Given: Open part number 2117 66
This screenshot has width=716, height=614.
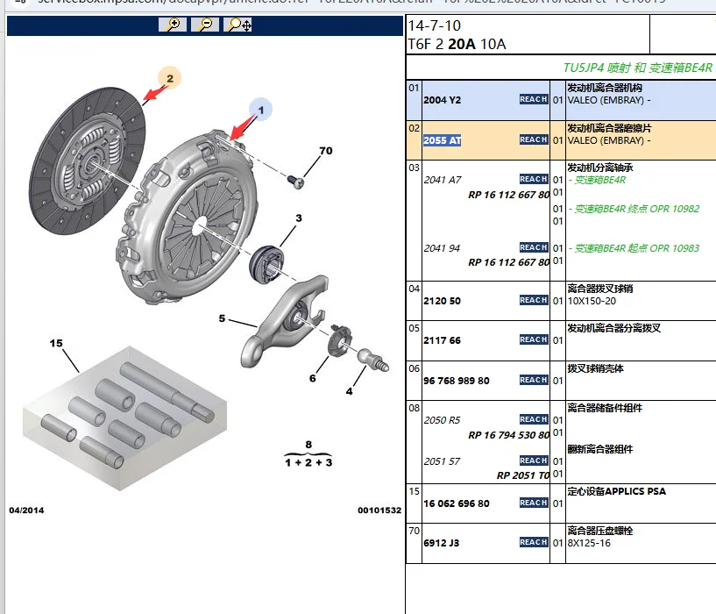Looking at the screenshot, I should (x=442, y=340).
